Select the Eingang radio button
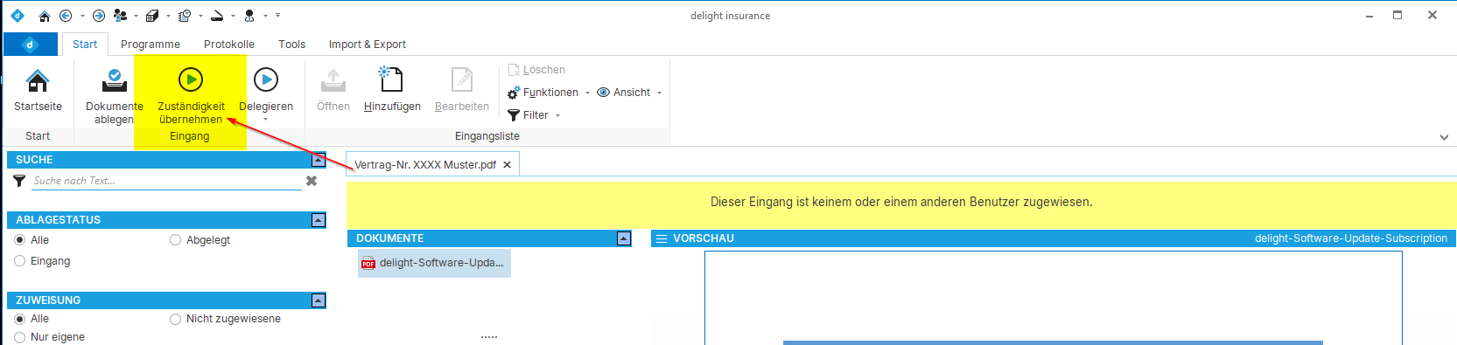This screenshot has height=345, width=1457. pyautogui.click(x=19, y=261)
